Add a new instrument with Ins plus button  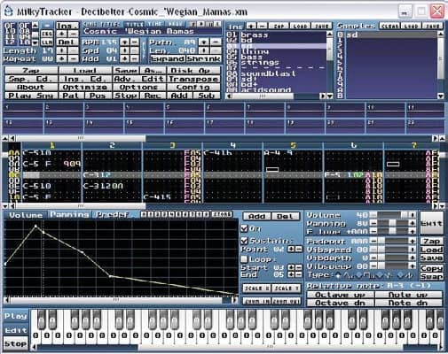pyautogui.click(x=251, y=26)
